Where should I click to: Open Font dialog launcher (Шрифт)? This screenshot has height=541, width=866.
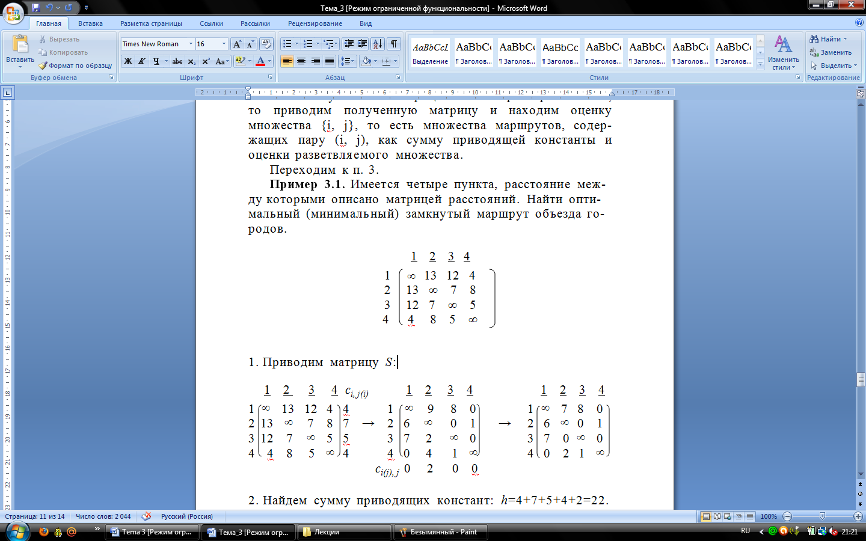[270, 78]
